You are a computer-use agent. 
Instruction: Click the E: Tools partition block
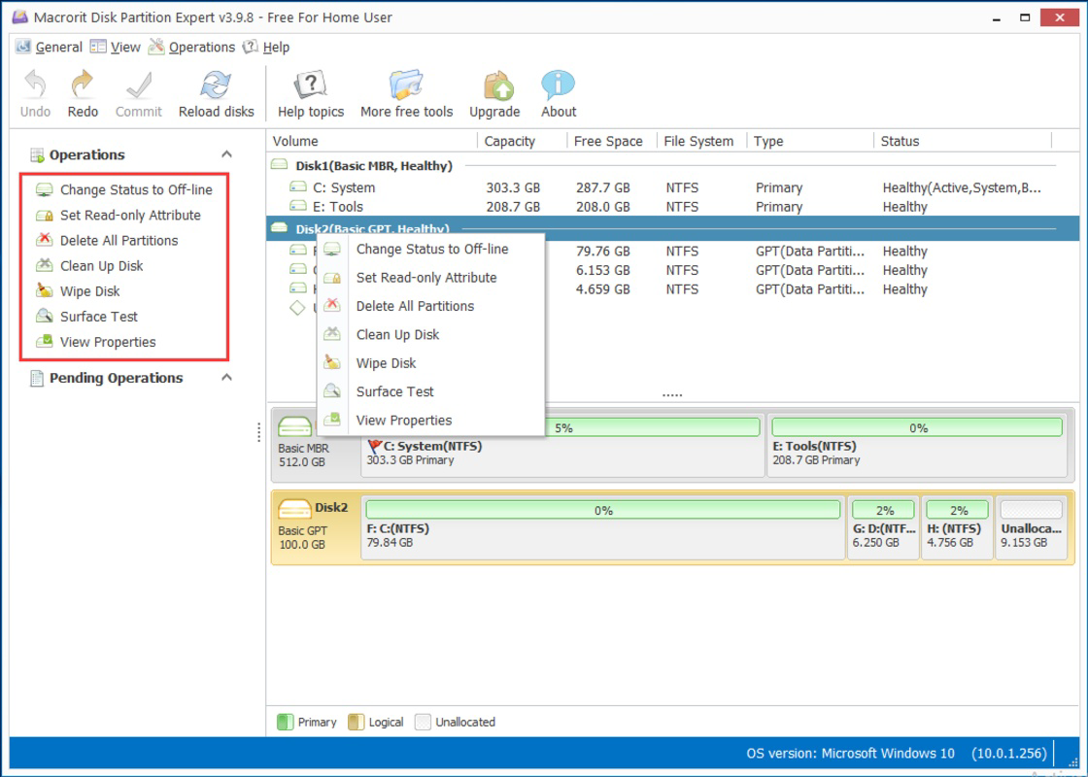[x=917, y=446]
